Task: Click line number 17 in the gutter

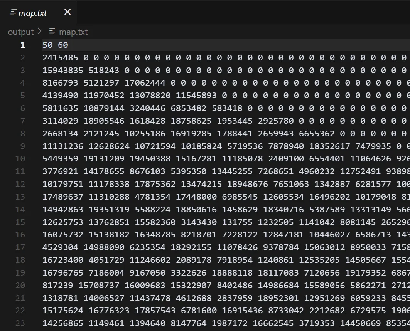Action: pyautogui.click(x=20, y=247)
